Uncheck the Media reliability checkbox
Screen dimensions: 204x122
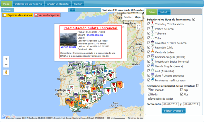coord(149,94)
